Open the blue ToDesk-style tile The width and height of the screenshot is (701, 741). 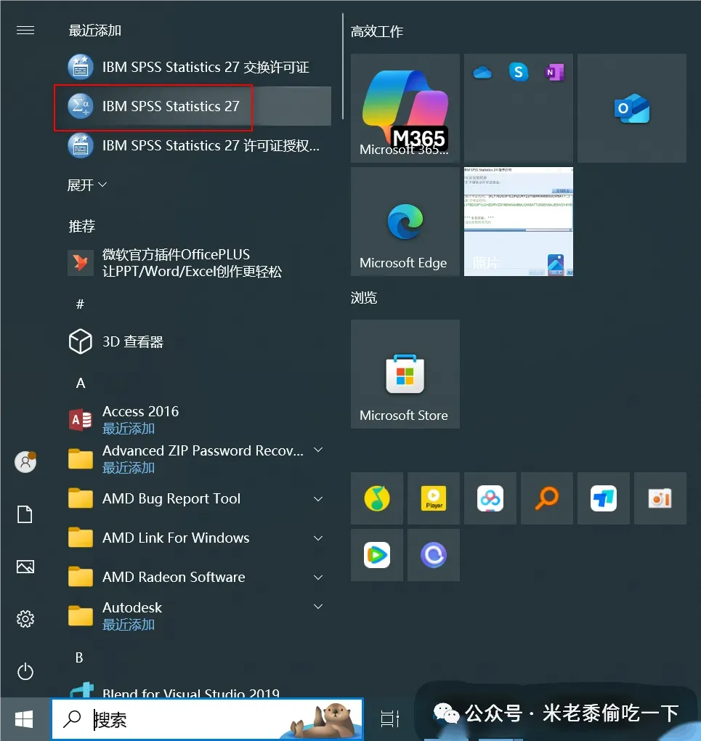pyautogui.click(x=604, y=498)
